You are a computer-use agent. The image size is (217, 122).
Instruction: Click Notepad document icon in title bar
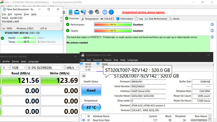[x=4, y=9]
